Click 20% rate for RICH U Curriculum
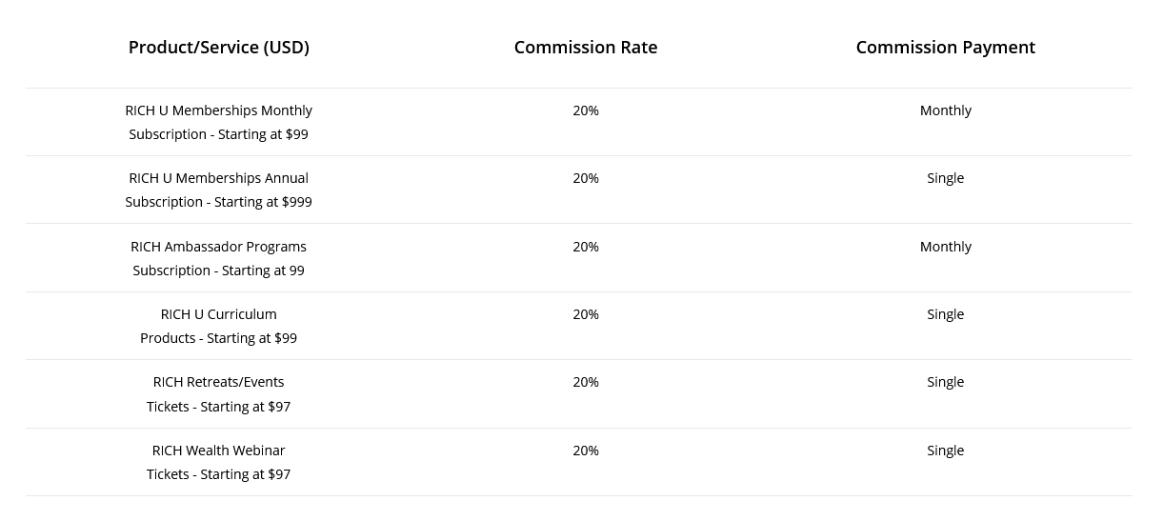Viewport: 1163px width, 521px height. click(586, 314)
